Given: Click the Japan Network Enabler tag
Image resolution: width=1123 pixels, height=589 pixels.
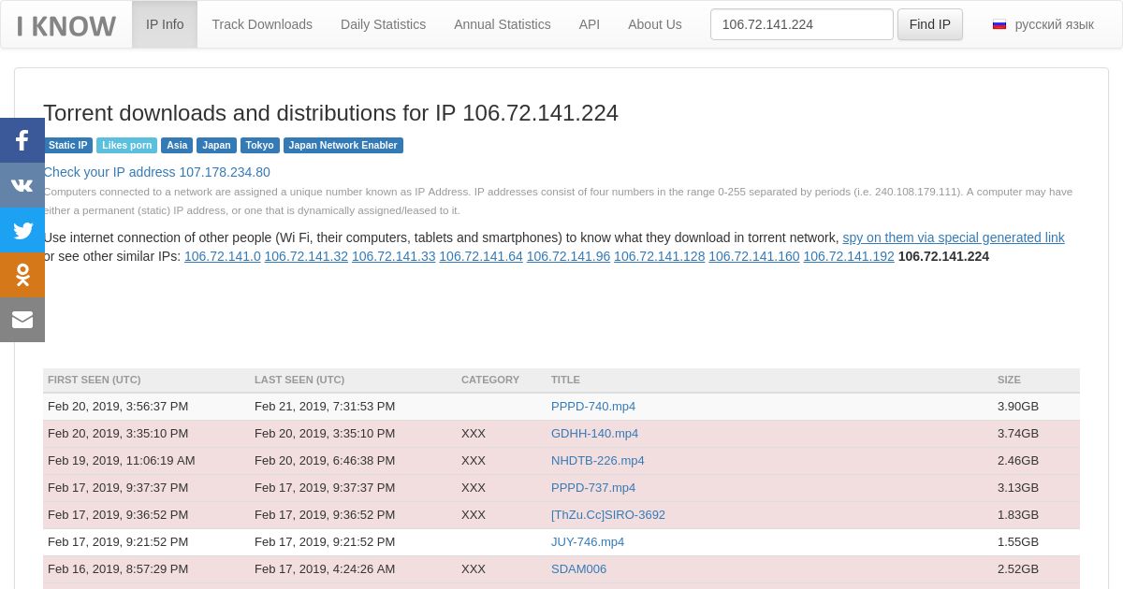Looking at the screenshot, I should click(x=343, y=146).
